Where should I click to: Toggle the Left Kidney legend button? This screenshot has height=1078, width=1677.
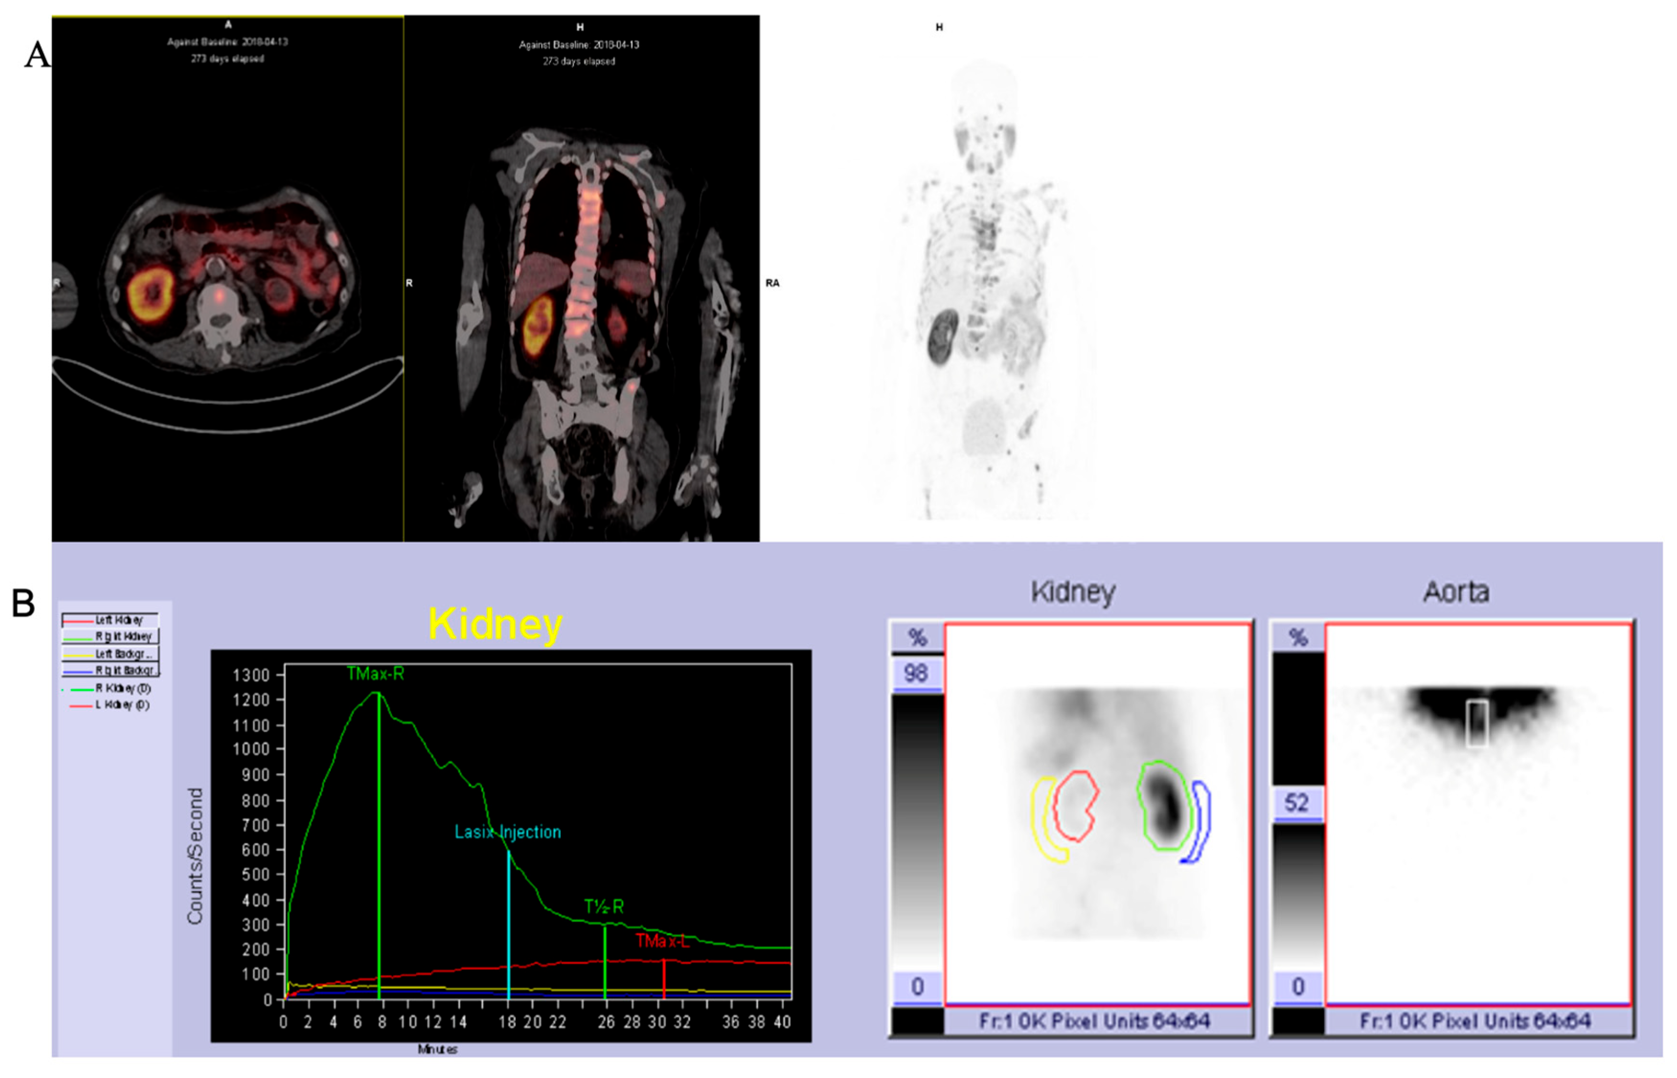point(111,620)
